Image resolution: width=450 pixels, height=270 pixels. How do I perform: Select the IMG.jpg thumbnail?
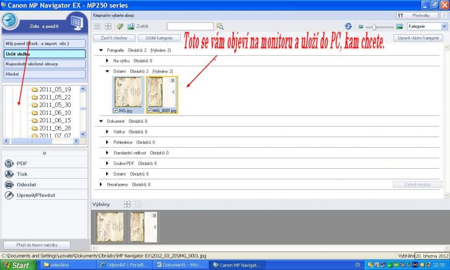[x=128, y=92]
